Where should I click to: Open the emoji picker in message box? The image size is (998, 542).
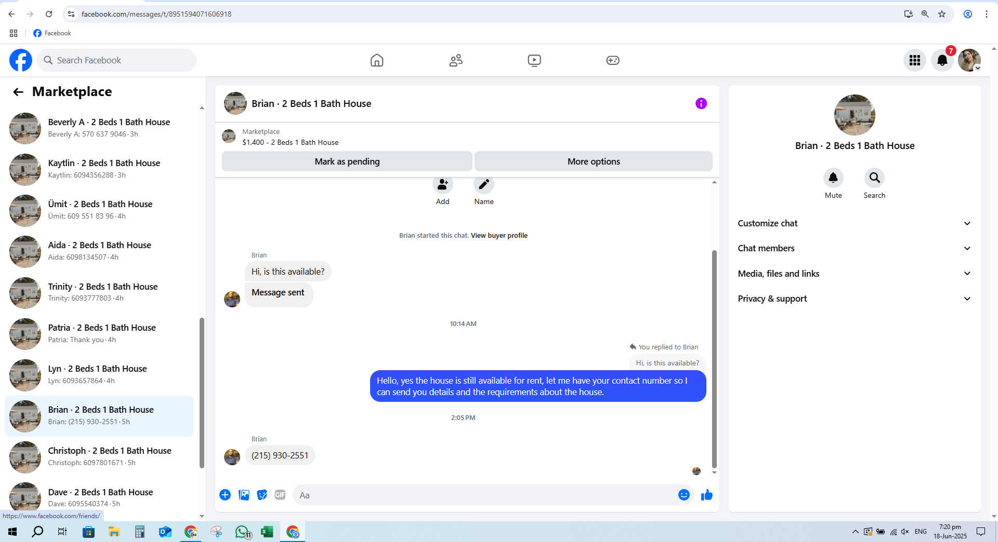(x=684, y=495)
